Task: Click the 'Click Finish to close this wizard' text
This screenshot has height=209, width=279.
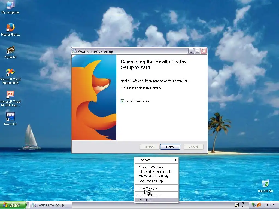Action: (x=141, y=88)
